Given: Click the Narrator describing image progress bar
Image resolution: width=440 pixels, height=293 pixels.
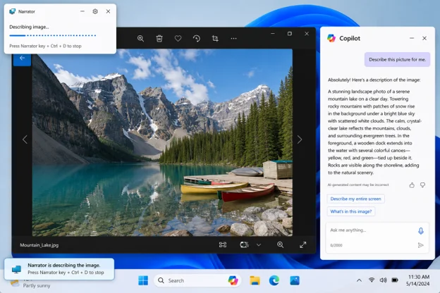Looking at the screenshot, I should tap(53, 36).
